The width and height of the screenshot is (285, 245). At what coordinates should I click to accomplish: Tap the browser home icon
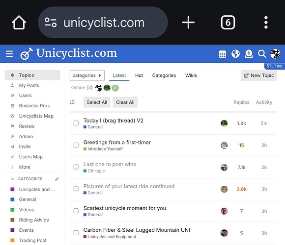19,23
